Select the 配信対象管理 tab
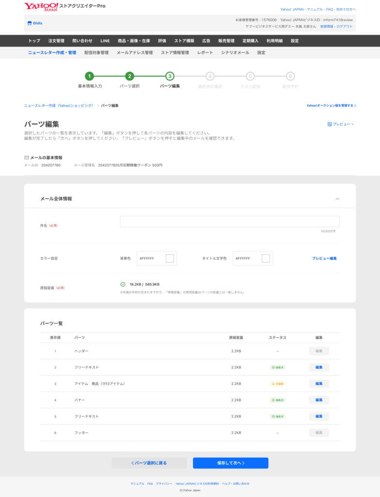 pos(96,52)
